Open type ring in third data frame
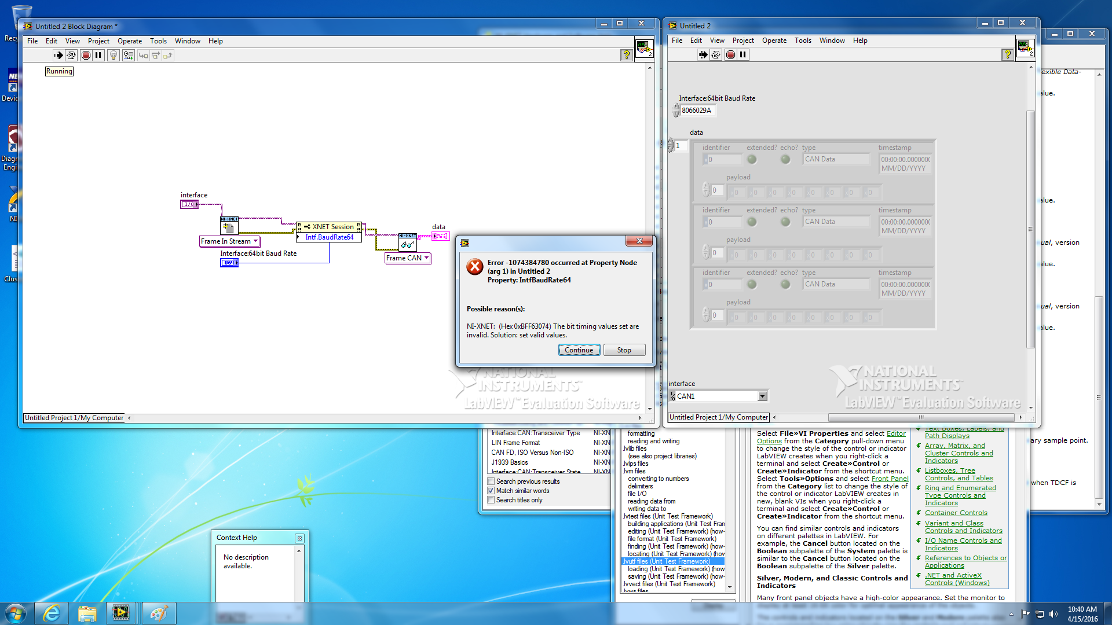 [836, 284]
